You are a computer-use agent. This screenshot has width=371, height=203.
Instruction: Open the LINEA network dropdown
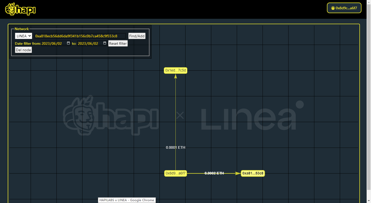[23, 36]
